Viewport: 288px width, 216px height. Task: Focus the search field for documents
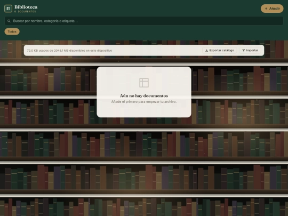(144, 21)
